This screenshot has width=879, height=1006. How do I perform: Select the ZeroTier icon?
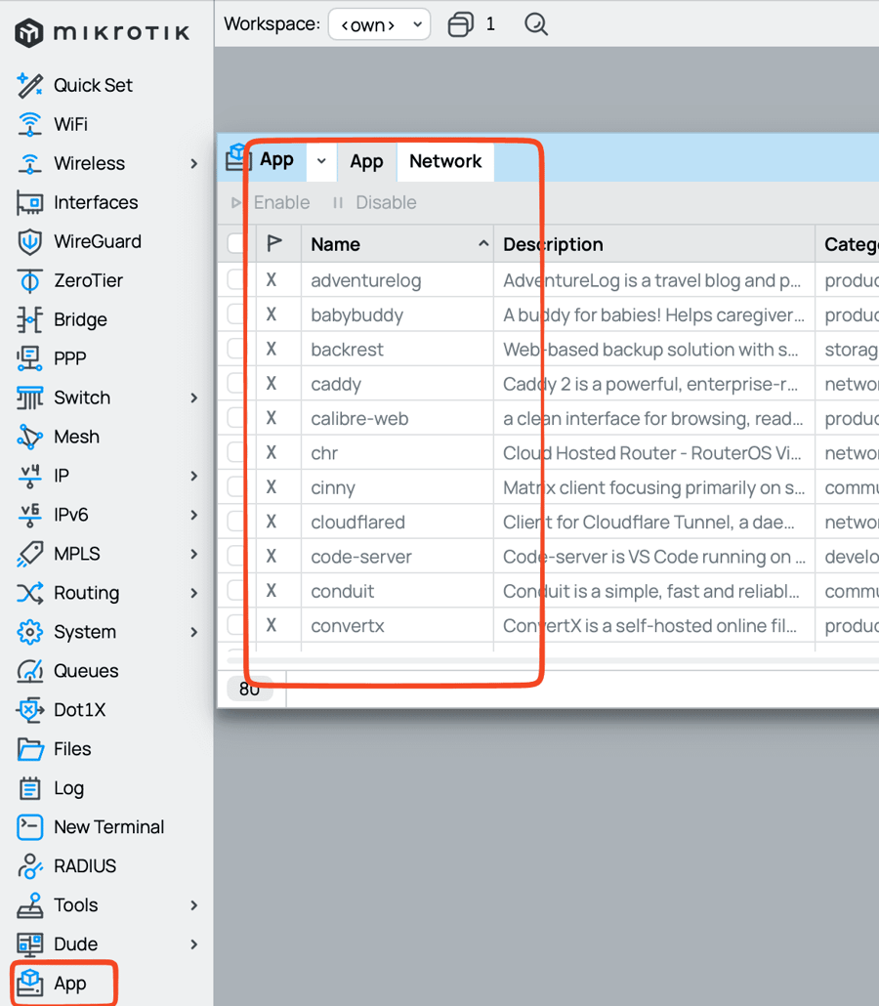pos(29,281)
